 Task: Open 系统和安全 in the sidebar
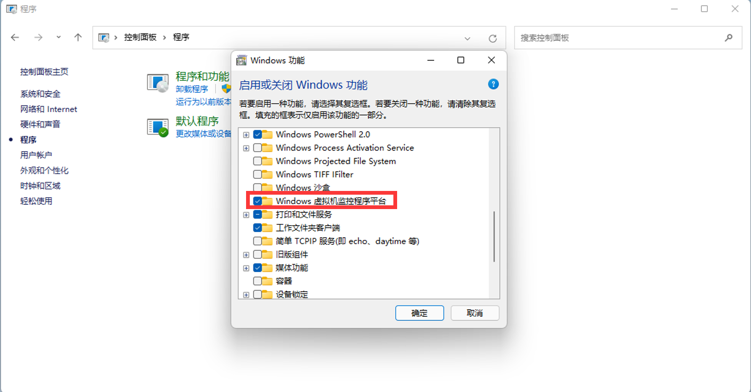coord(41,94)
